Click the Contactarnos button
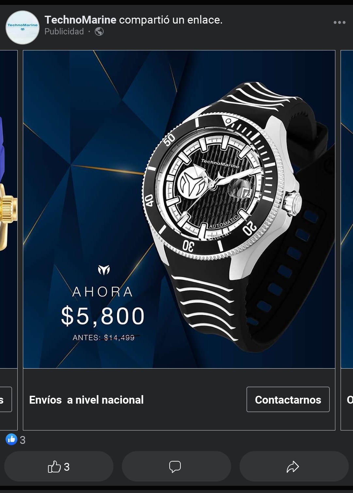 [288, 399]
